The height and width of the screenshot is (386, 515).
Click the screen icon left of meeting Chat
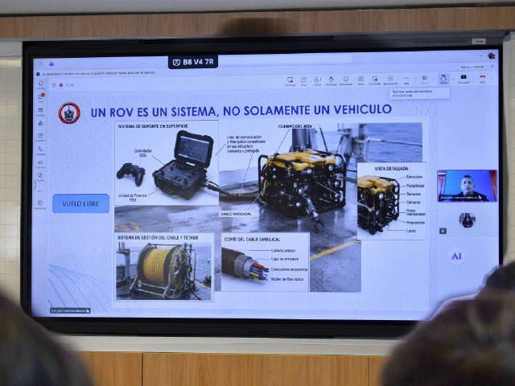(x=290, y=81)
